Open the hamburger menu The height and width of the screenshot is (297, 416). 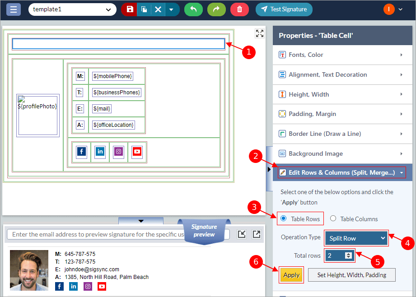pos(14,9)
